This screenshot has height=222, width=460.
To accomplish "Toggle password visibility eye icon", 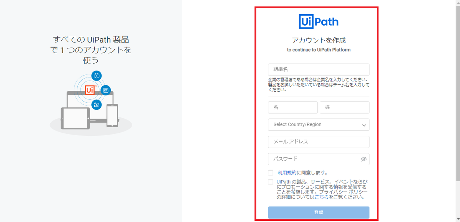I will click(x=363, y=159).
